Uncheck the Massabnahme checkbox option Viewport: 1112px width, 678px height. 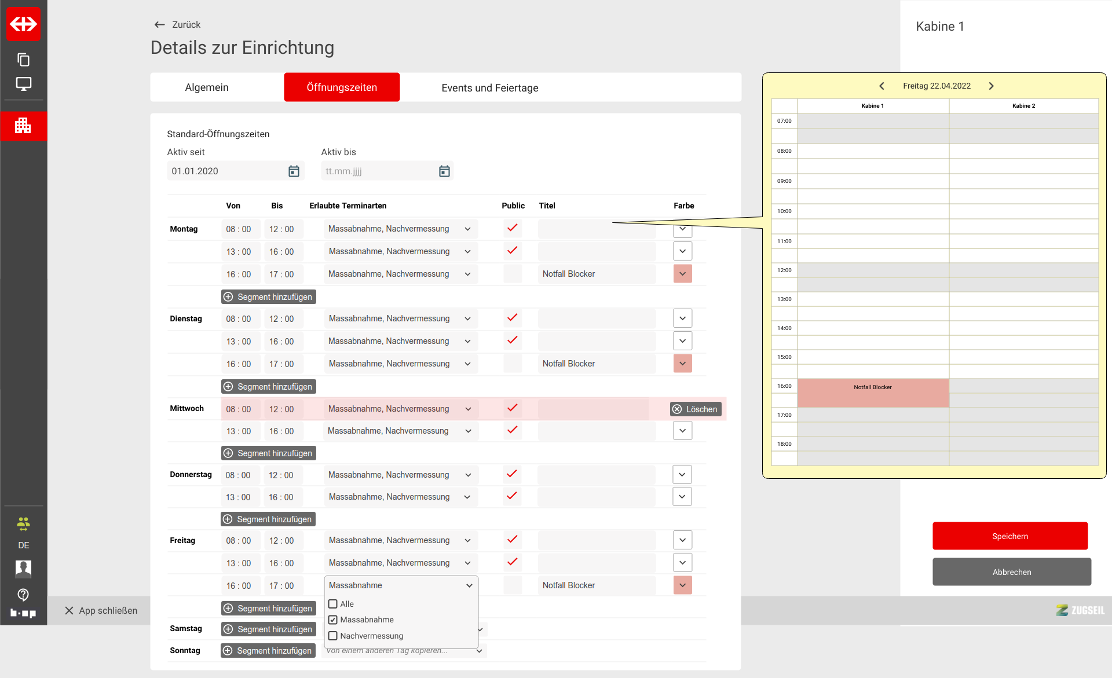pos(333,620)
